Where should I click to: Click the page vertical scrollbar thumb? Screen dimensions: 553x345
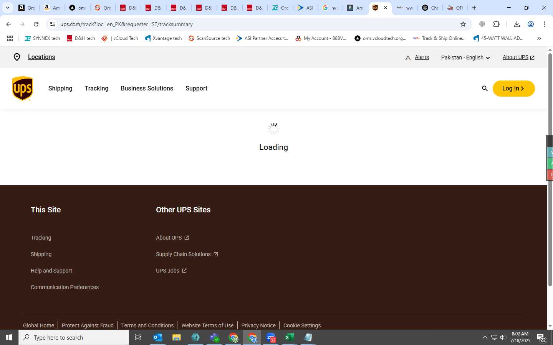tap(550, 171)
